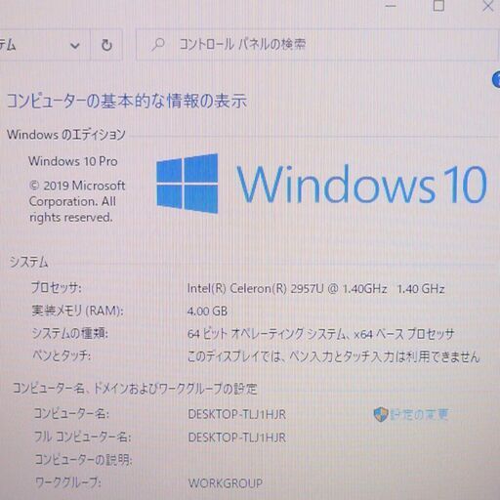The height and width of the screenshot is (500, 500).
Task: Click the refresh button in address bar
Action: (106, 45)
